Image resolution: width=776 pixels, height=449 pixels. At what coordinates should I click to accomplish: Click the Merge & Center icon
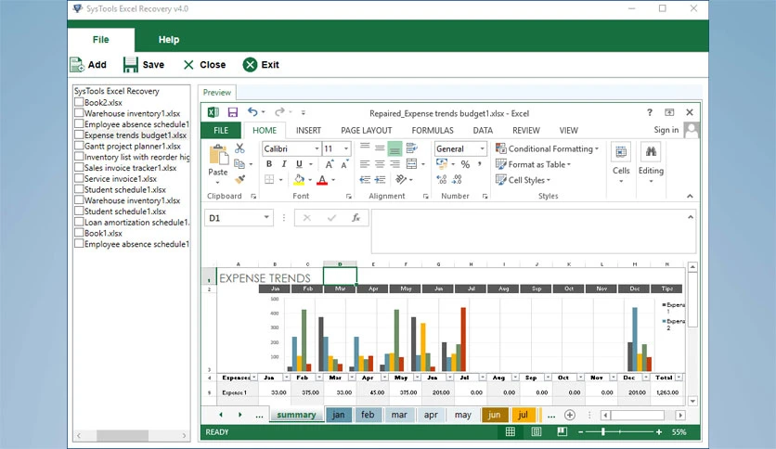[x=412, y=163]
